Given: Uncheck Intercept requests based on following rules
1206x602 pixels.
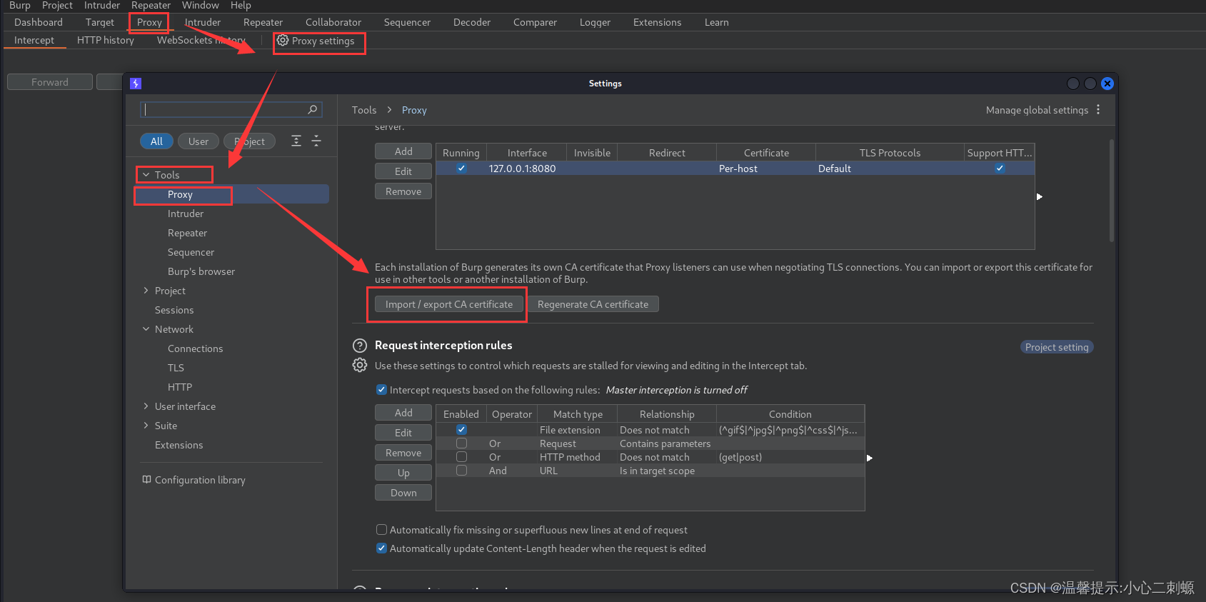Looking at the screenshot, I should (381, 390).
